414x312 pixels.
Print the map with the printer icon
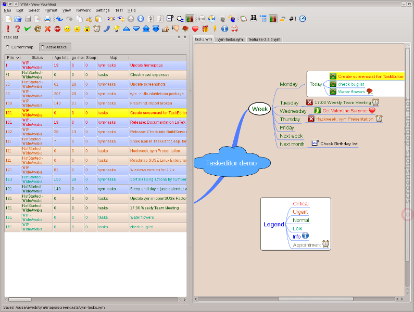[x=47, y=19]
